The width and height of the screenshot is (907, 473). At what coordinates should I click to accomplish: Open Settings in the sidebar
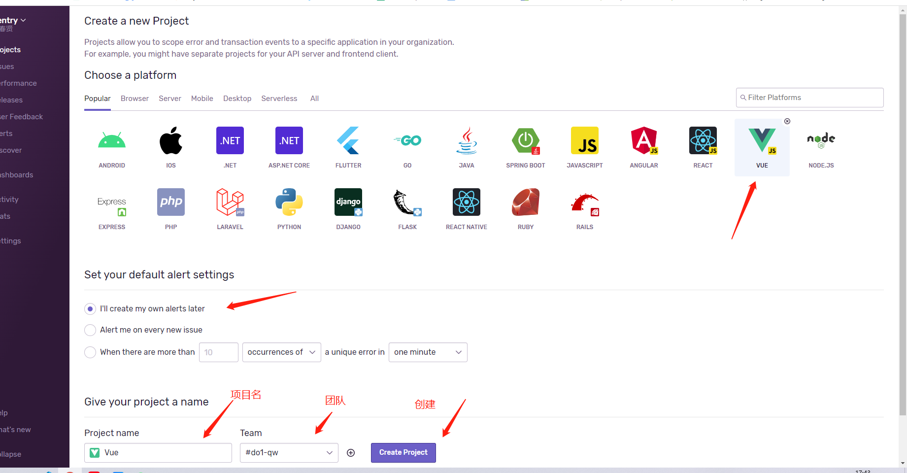pos(10,241)
